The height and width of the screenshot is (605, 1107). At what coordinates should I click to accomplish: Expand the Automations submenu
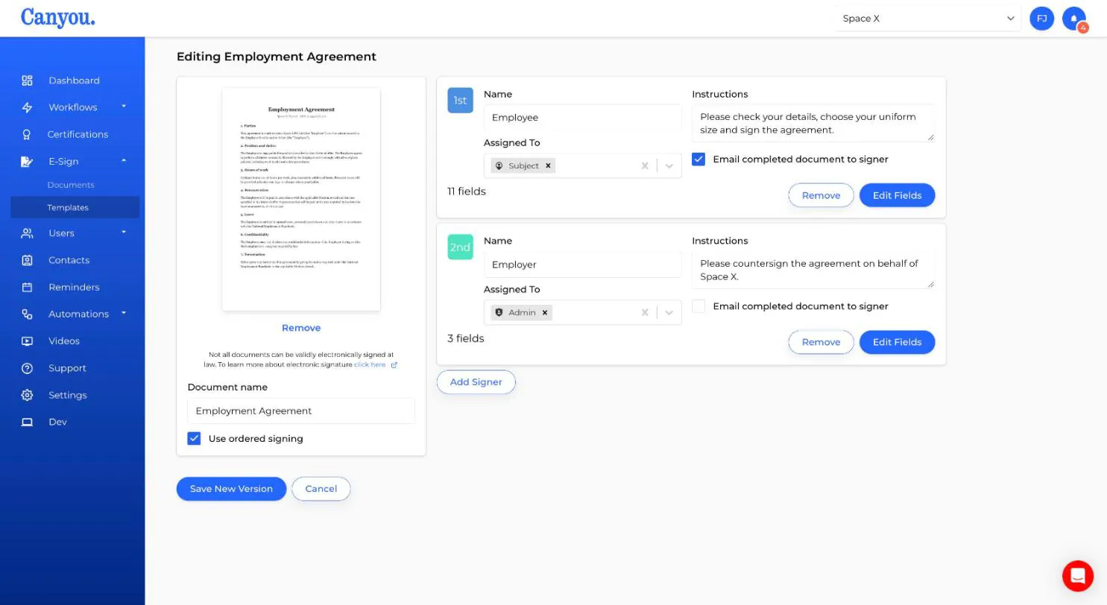(124, 313)
